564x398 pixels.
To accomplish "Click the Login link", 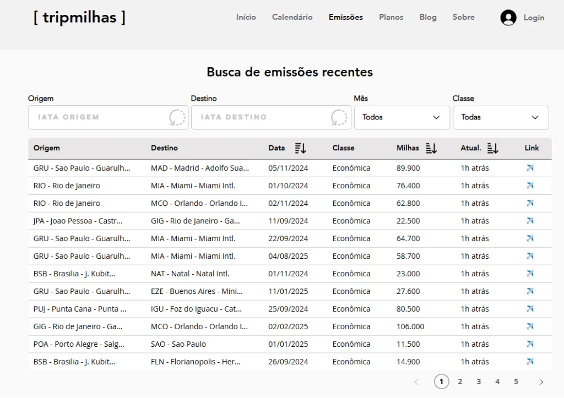I will click(x=534, y=18).
